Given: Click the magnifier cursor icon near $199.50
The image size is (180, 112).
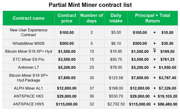Looking at the screenshot, I should (x=155, y=49).
